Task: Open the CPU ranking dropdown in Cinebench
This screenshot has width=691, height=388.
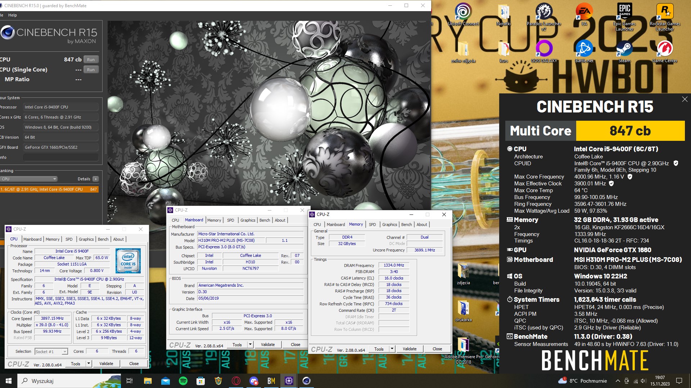Action: tap(29, 179)
